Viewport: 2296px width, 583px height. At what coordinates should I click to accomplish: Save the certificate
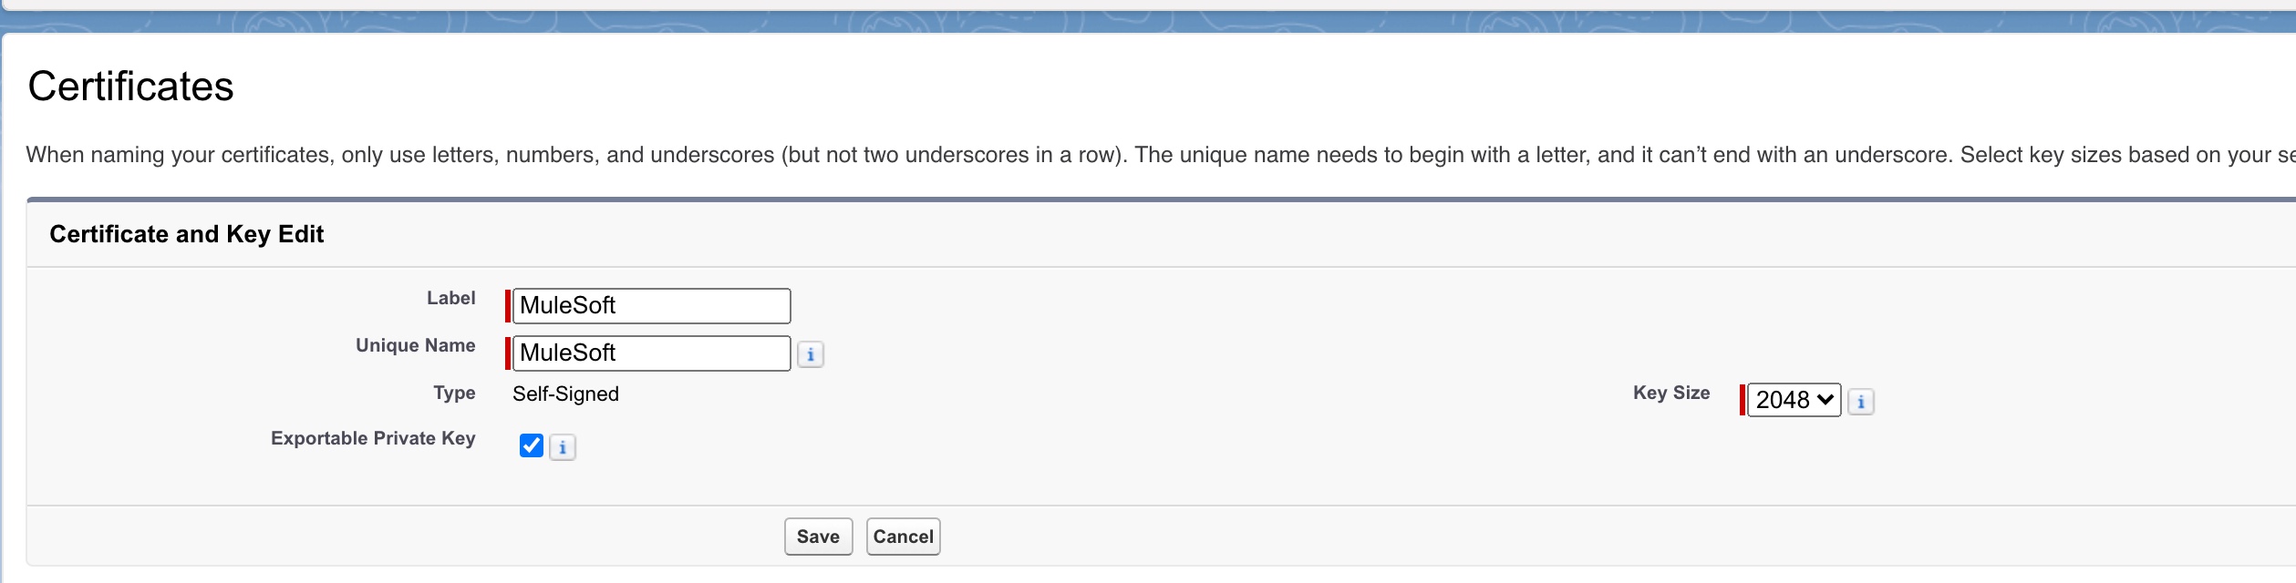(818, 537)
